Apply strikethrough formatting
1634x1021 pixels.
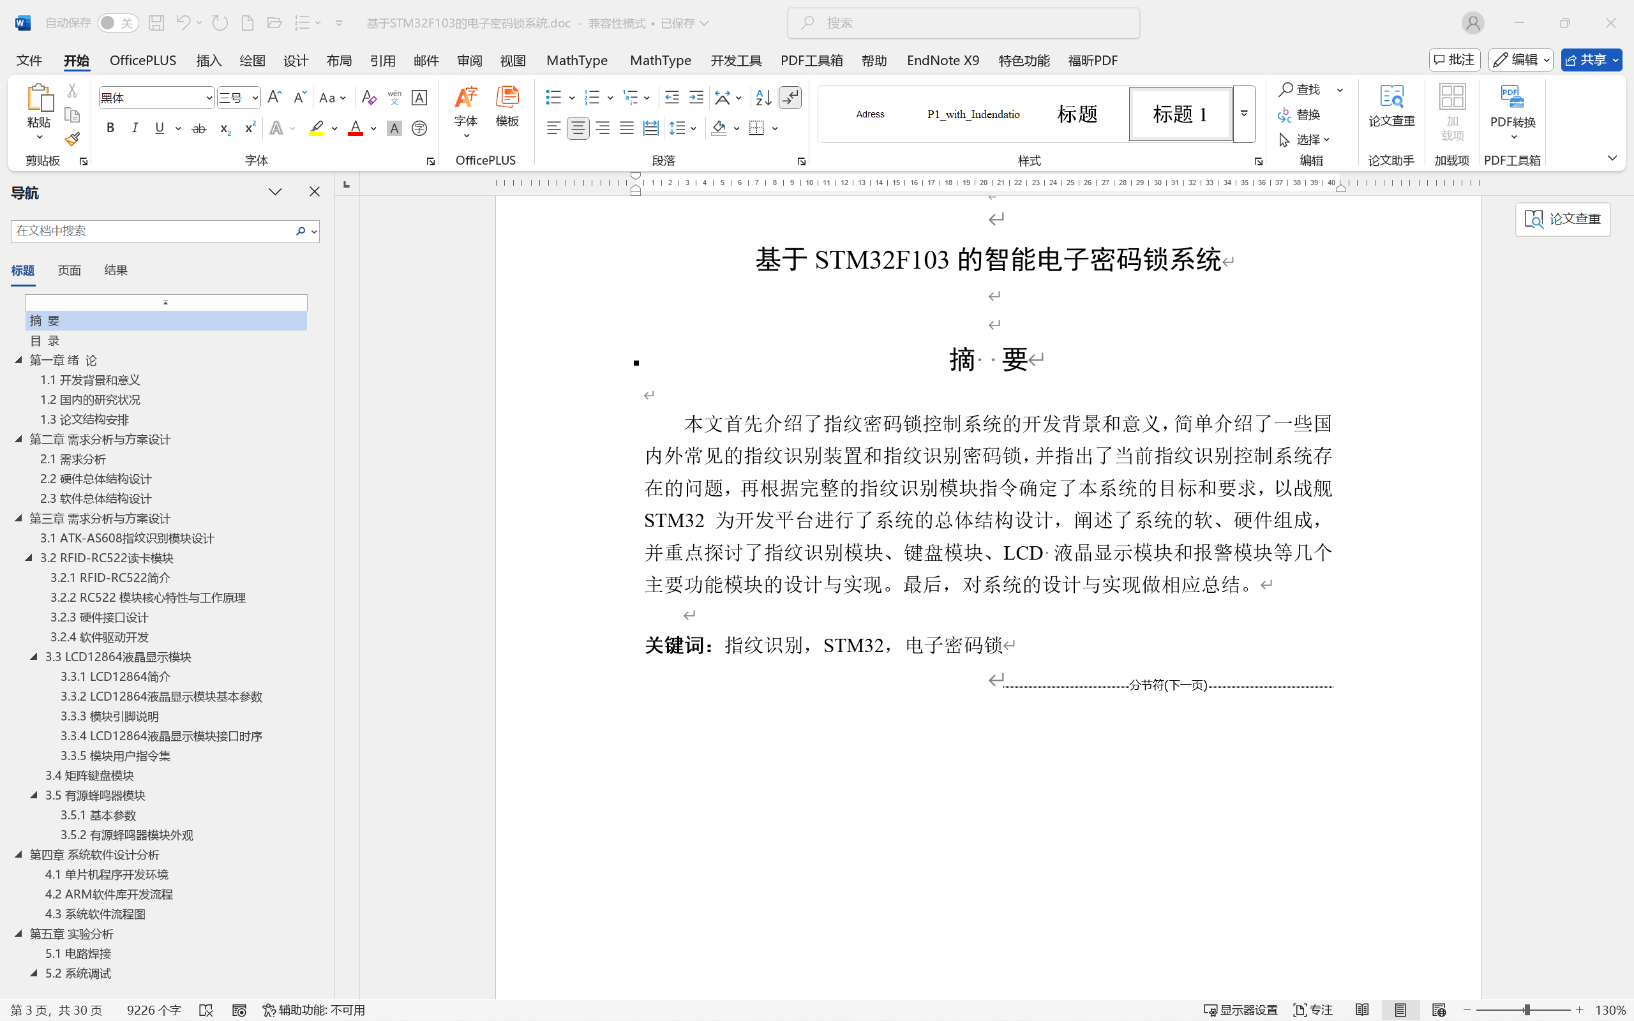(x=199, y=128)
